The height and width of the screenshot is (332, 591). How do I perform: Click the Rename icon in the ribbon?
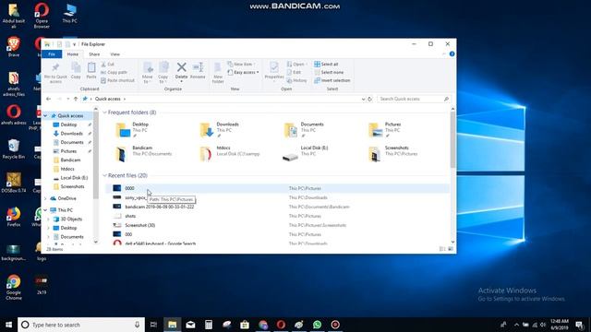(198, 70)
